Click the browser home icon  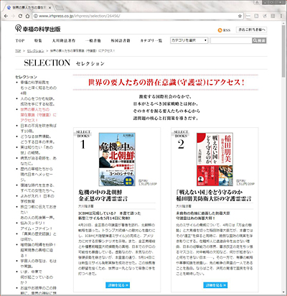27,16
